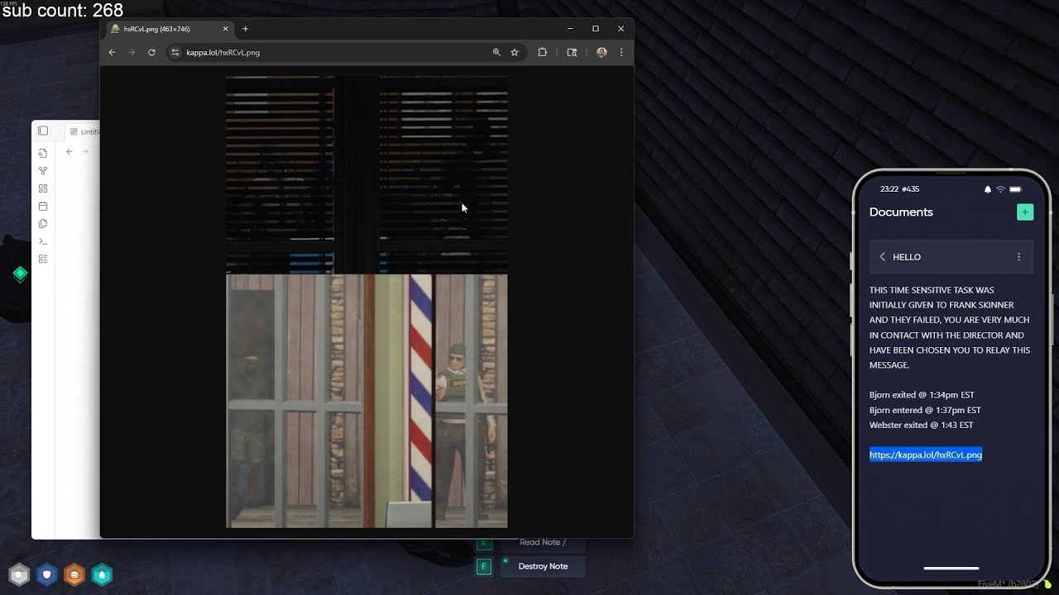Reload the kappa.lol page
Screen dimensions: 1059x595
[x=151, y=52]
